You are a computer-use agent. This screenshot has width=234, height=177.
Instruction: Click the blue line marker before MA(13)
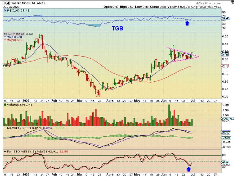coord(5,37)
